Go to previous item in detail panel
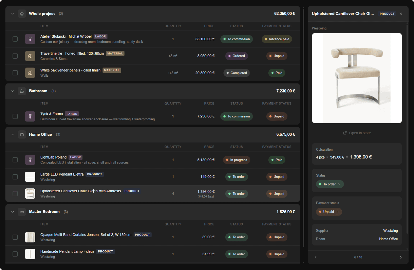Viewport: 414px width, 270px height. [315, 257]
